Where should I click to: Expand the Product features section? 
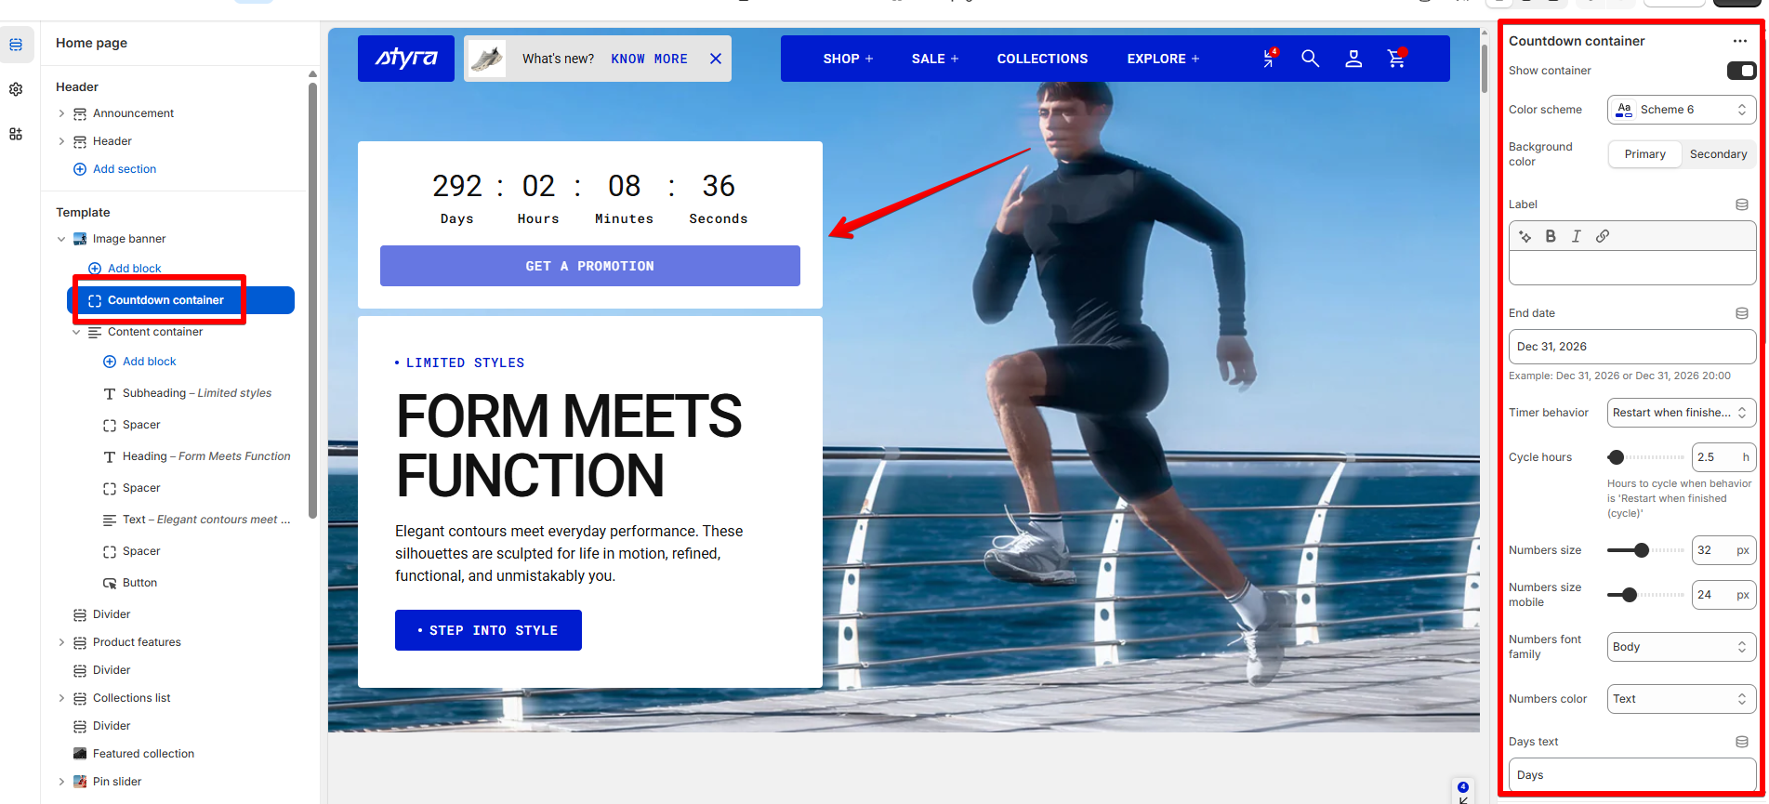coord(61,642)
